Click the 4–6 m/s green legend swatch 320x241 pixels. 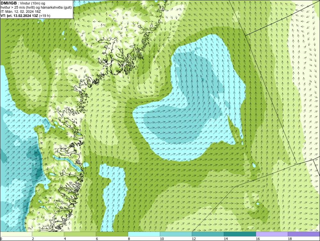pos(80,234)
